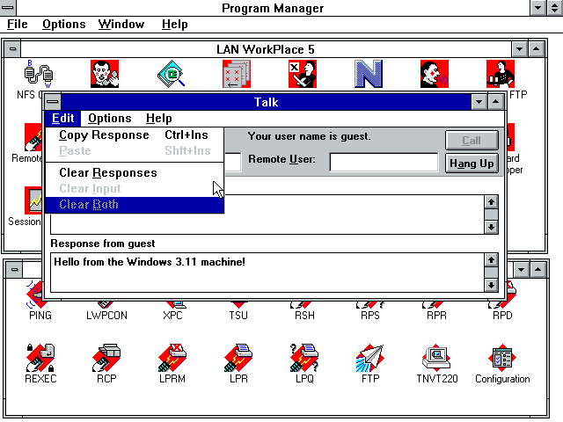Choose Copy Response from the Edit menu
563x422 pixels.
pyautogui.click(x=135, y=135)
